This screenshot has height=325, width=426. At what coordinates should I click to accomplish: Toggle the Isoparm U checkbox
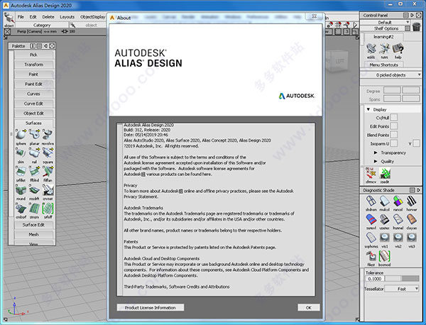point(393,143)
